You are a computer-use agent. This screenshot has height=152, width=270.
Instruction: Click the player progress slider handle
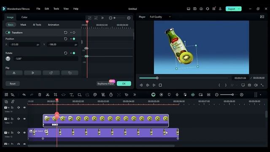click(x=157, y=78)
